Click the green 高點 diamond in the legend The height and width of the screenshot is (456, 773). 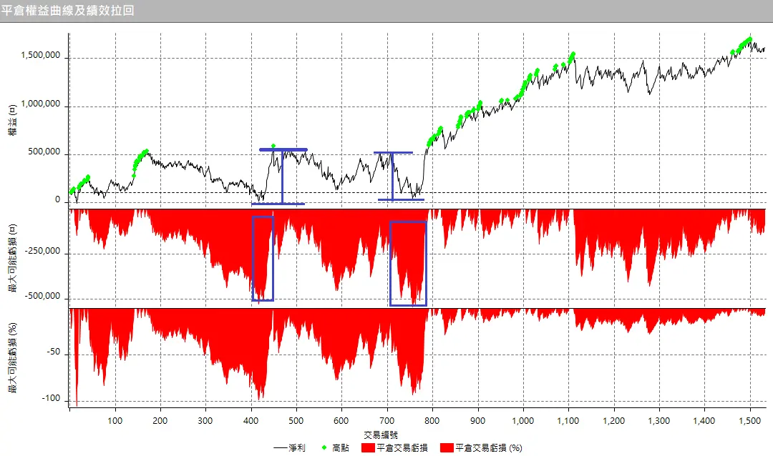coord(325,448)
